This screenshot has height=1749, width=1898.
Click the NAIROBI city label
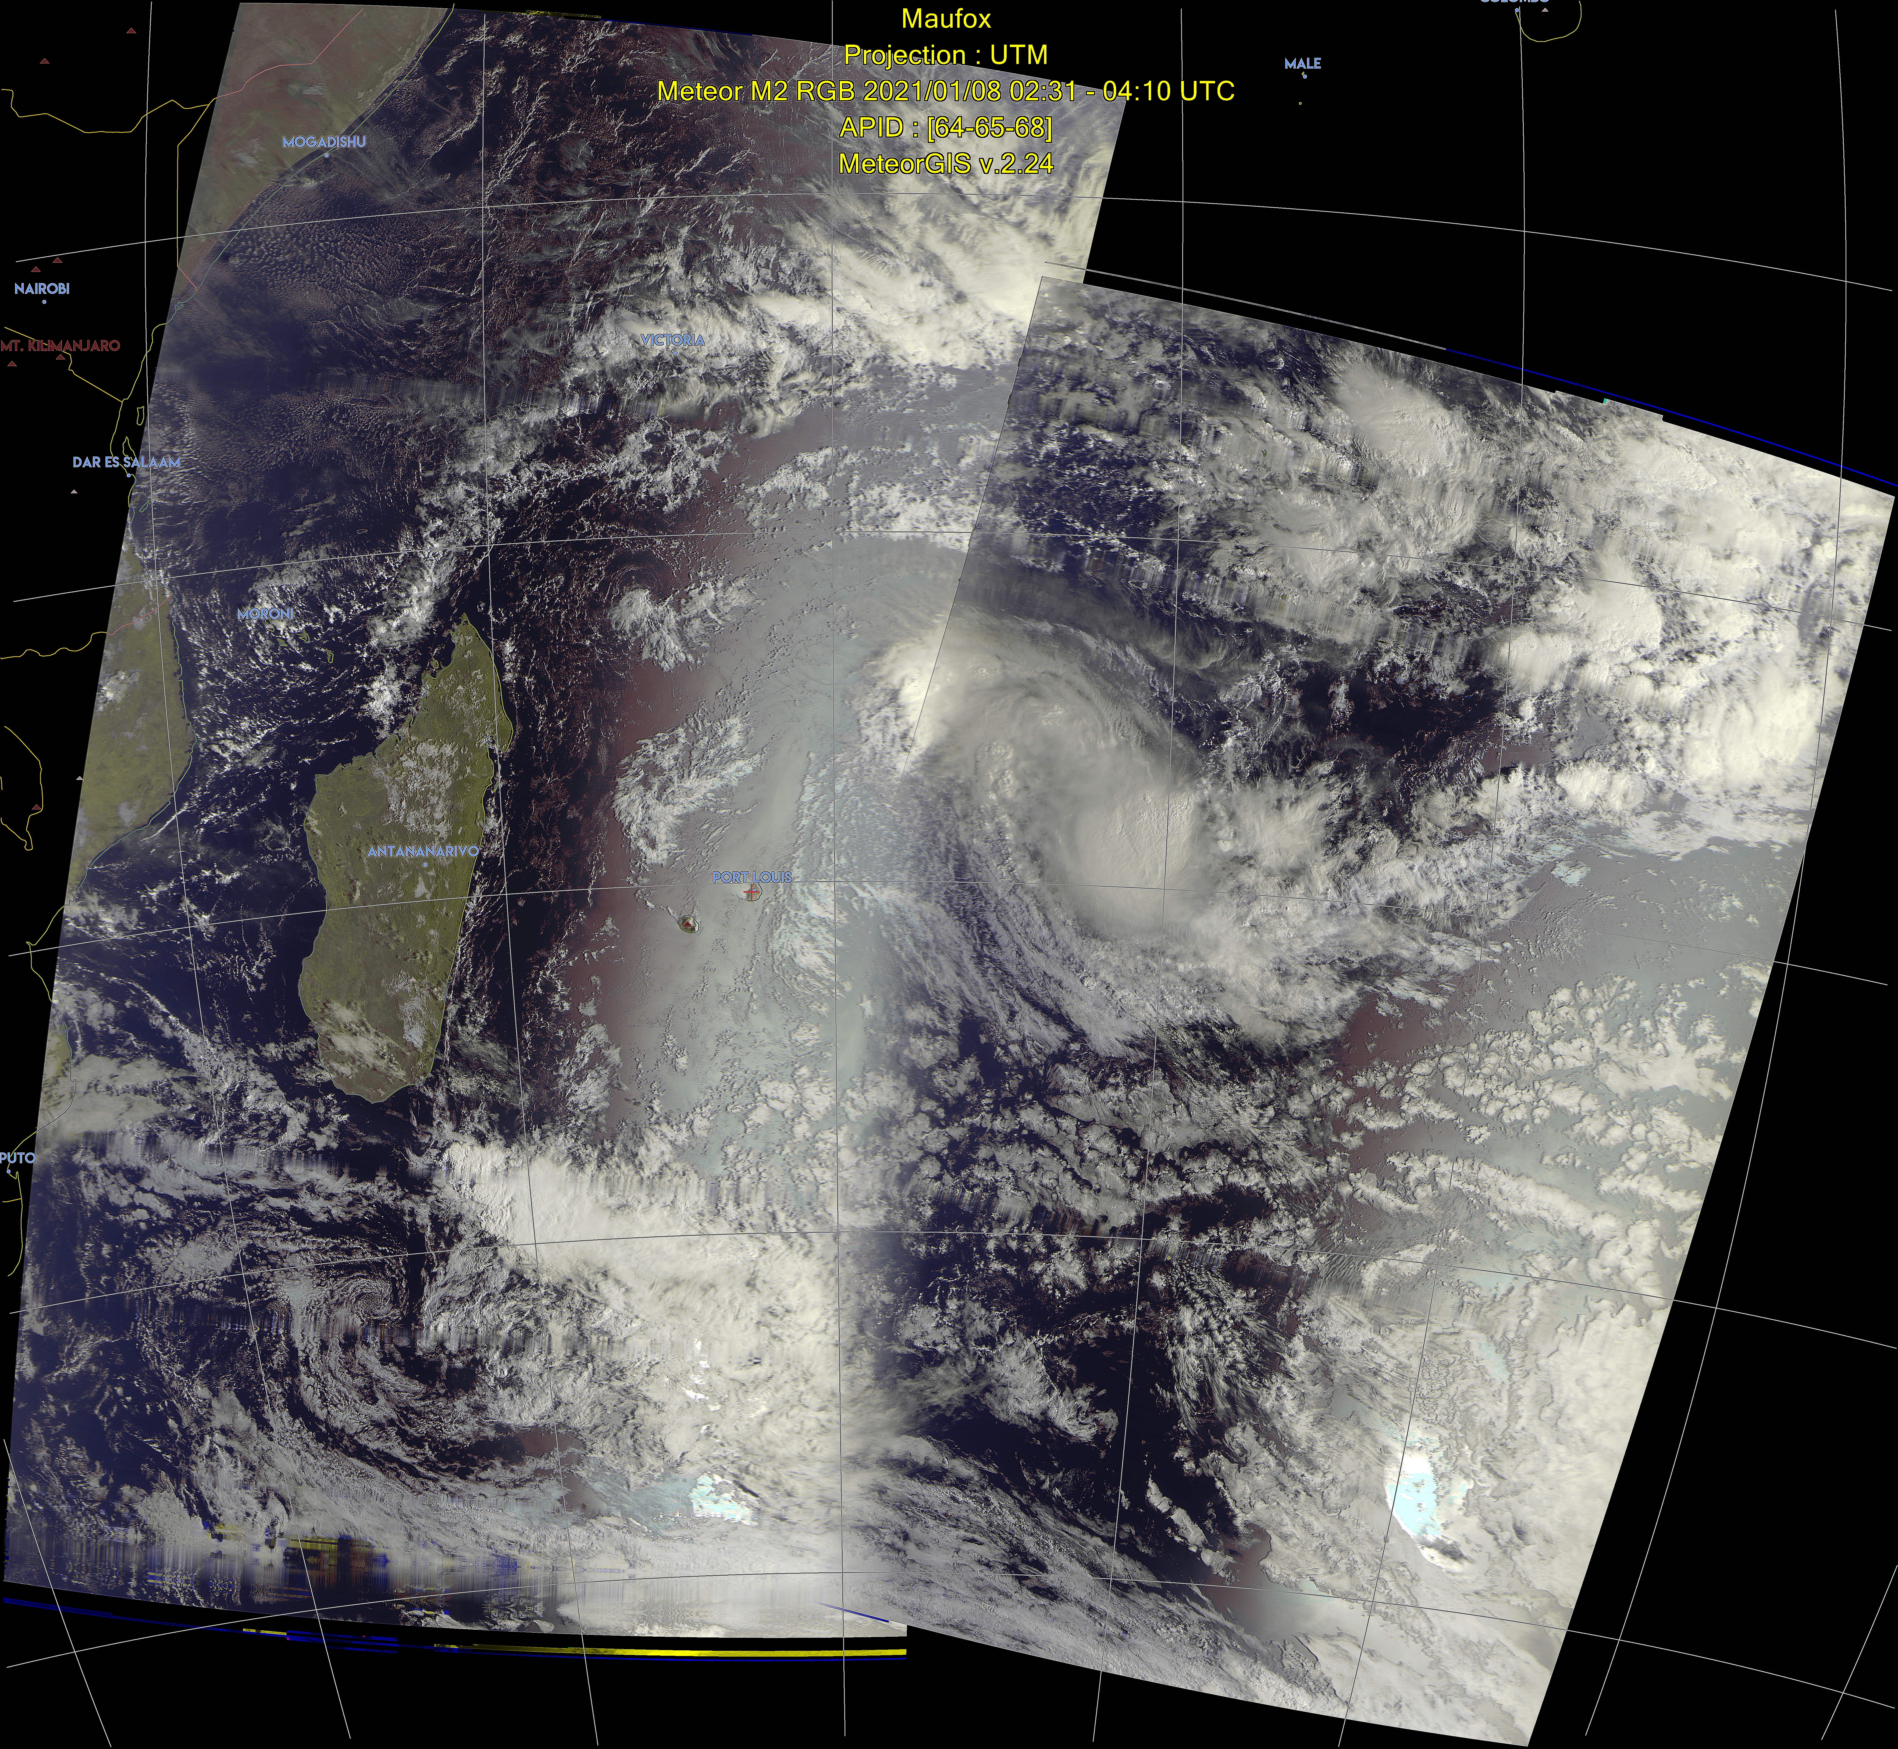coord(42,289)
